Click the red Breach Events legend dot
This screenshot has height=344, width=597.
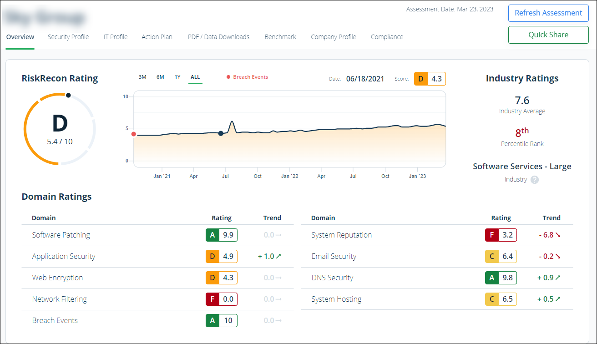228,77
